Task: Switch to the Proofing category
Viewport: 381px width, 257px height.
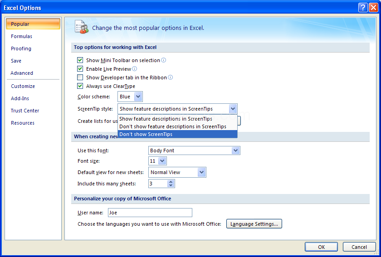Action: [21, 48]
